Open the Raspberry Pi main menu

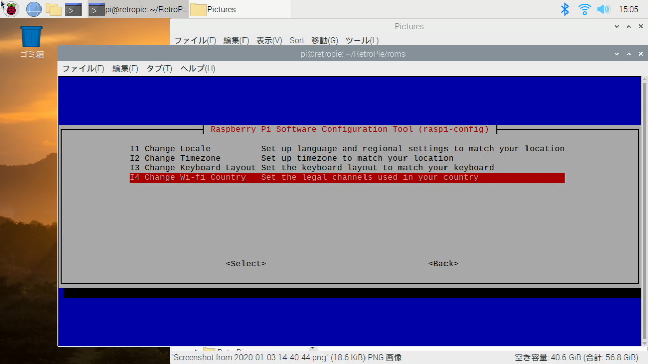click(x=11, y=9)
